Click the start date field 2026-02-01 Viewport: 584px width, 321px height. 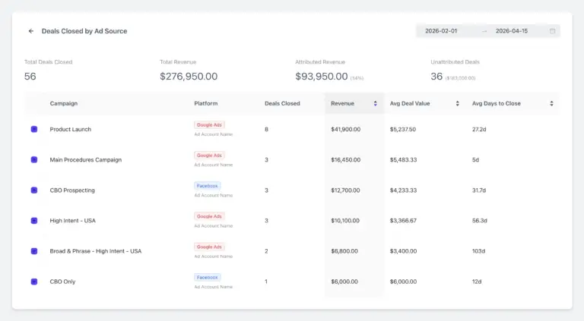(x=441, y=31)
